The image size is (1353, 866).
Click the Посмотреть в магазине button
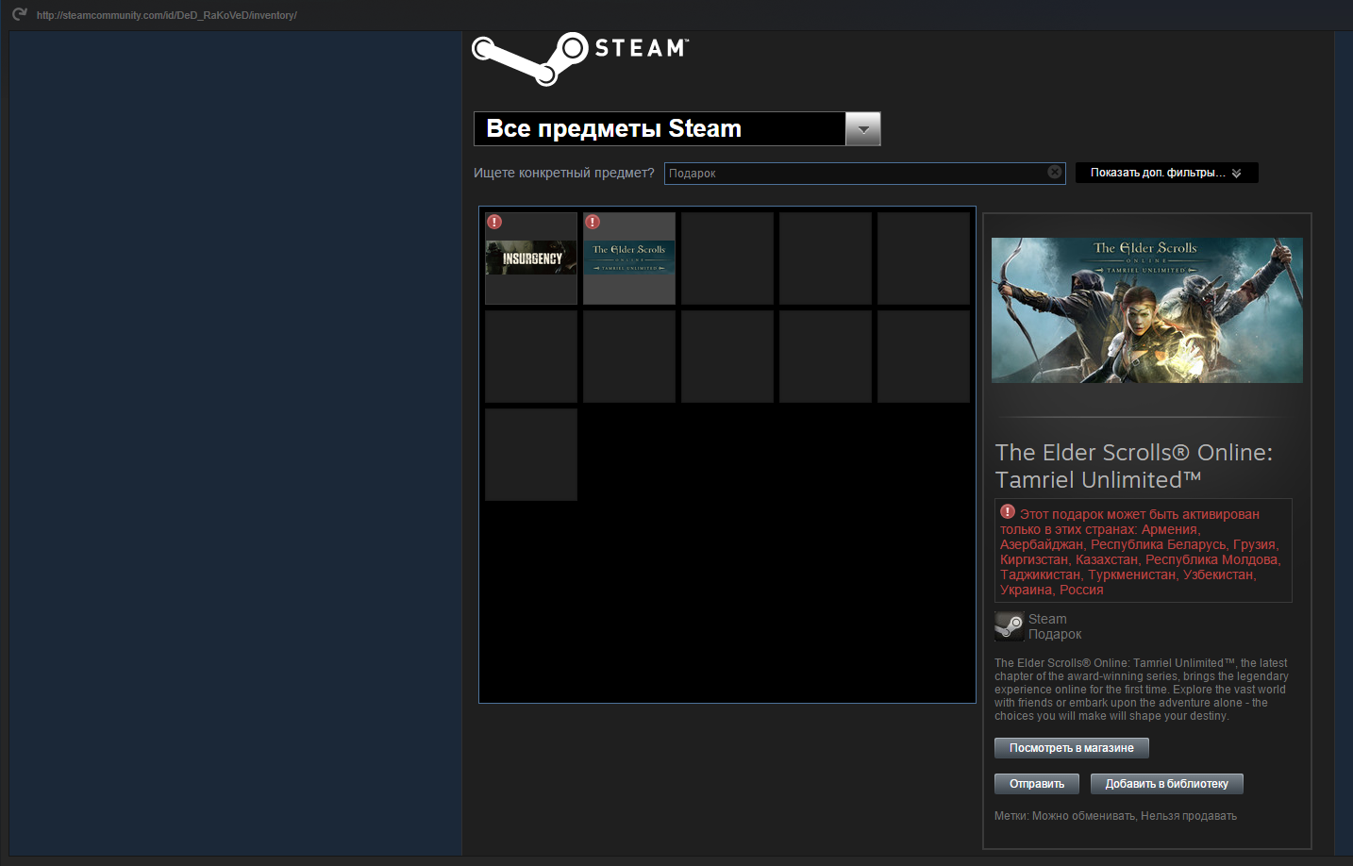click(1071, 748)
